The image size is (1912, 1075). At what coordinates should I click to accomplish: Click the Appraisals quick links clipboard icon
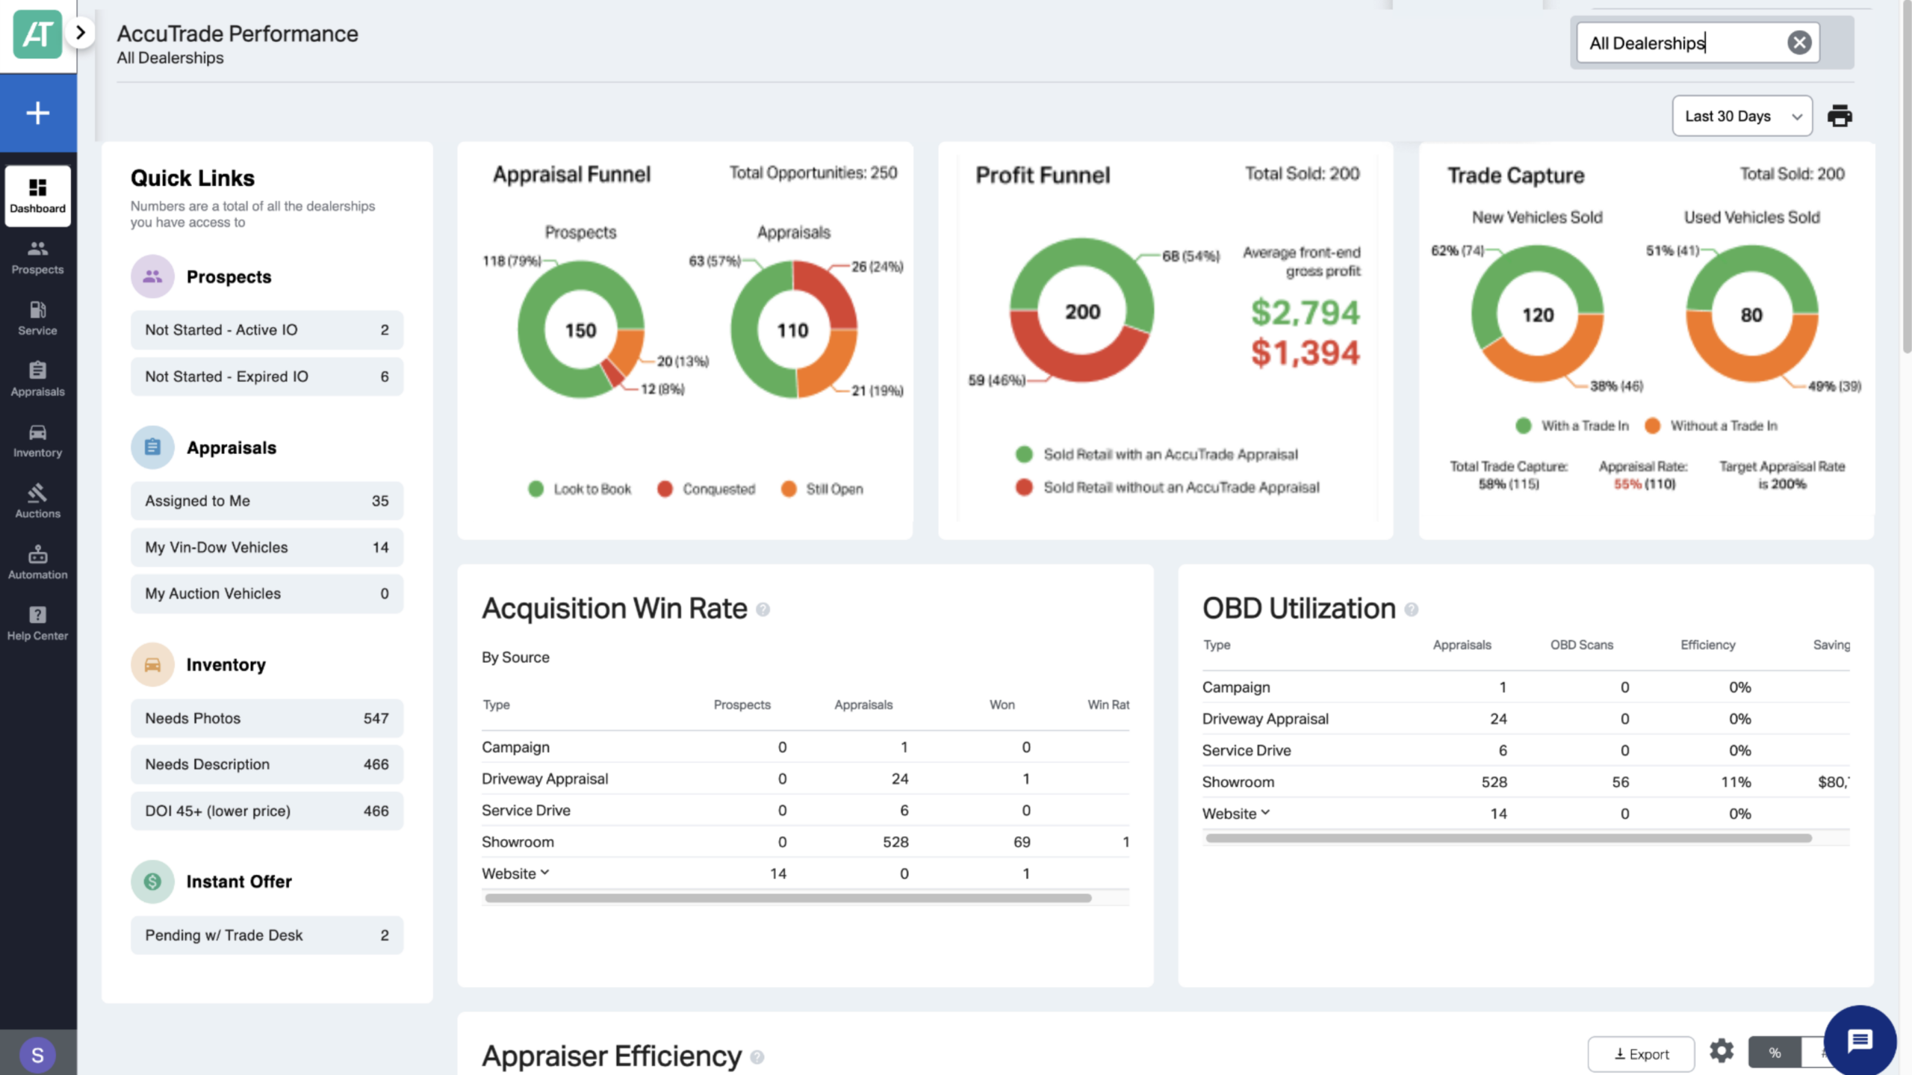tap(152, 447)
